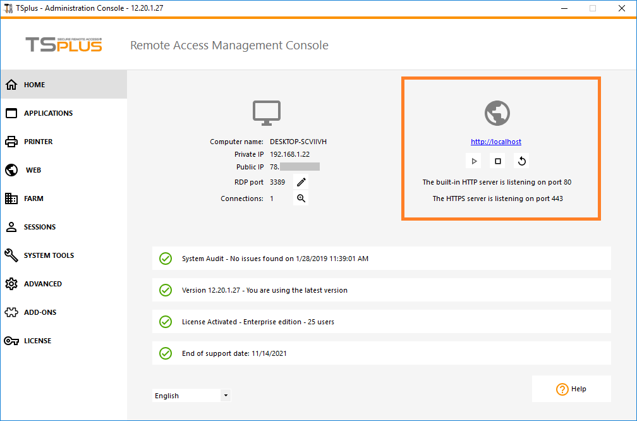Restart the web server with reload icon
The height and width of the screenshot is (421, 637).
pos(521,161)
